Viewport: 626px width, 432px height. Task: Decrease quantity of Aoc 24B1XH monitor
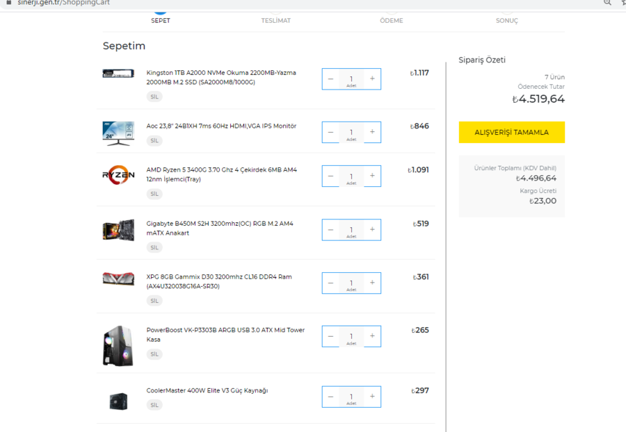click(330, 132)
